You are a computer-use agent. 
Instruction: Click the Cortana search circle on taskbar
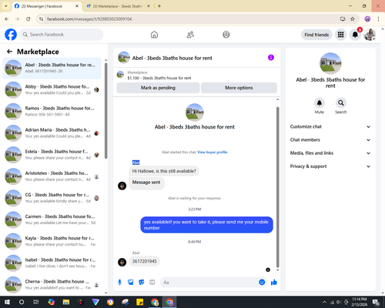tap(22, 302)
